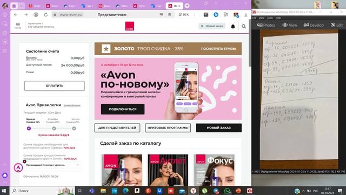This screenshot has height=195, width=346.
Task: Click the ОПЛАТИТЬ button
Action: (x=55, y=86)
